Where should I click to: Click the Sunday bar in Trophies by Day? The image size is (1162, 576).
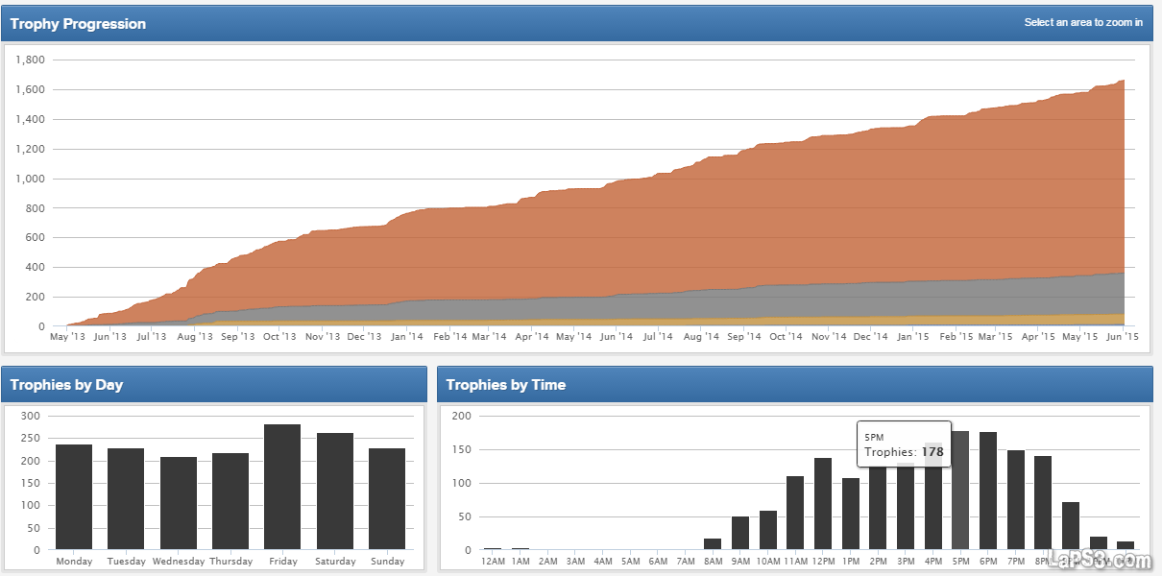(387, 499)
